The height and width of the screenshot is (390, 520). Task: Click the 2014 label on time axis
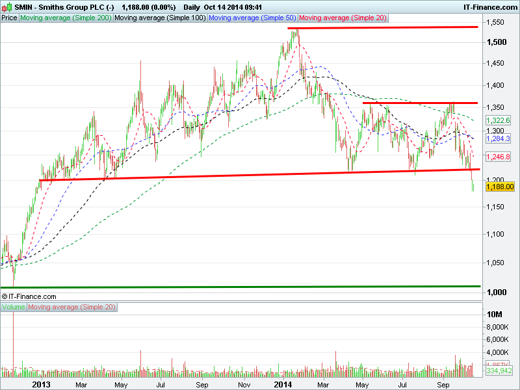(x=283, y=385)
